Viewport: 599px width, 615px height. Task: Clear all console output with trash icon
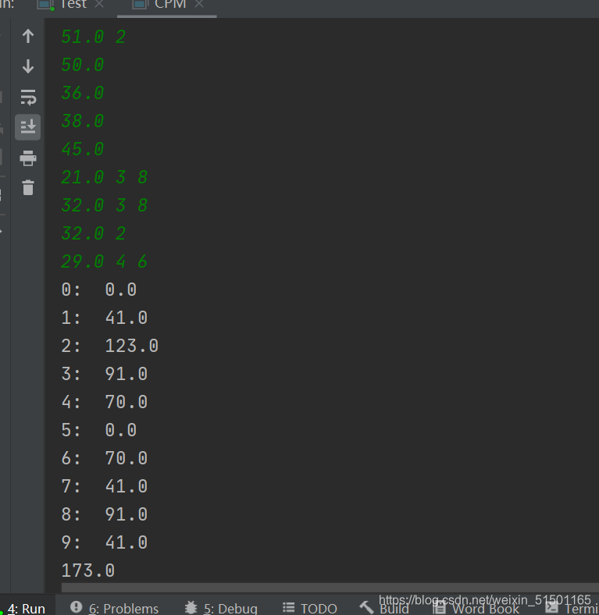click(28, 187)
